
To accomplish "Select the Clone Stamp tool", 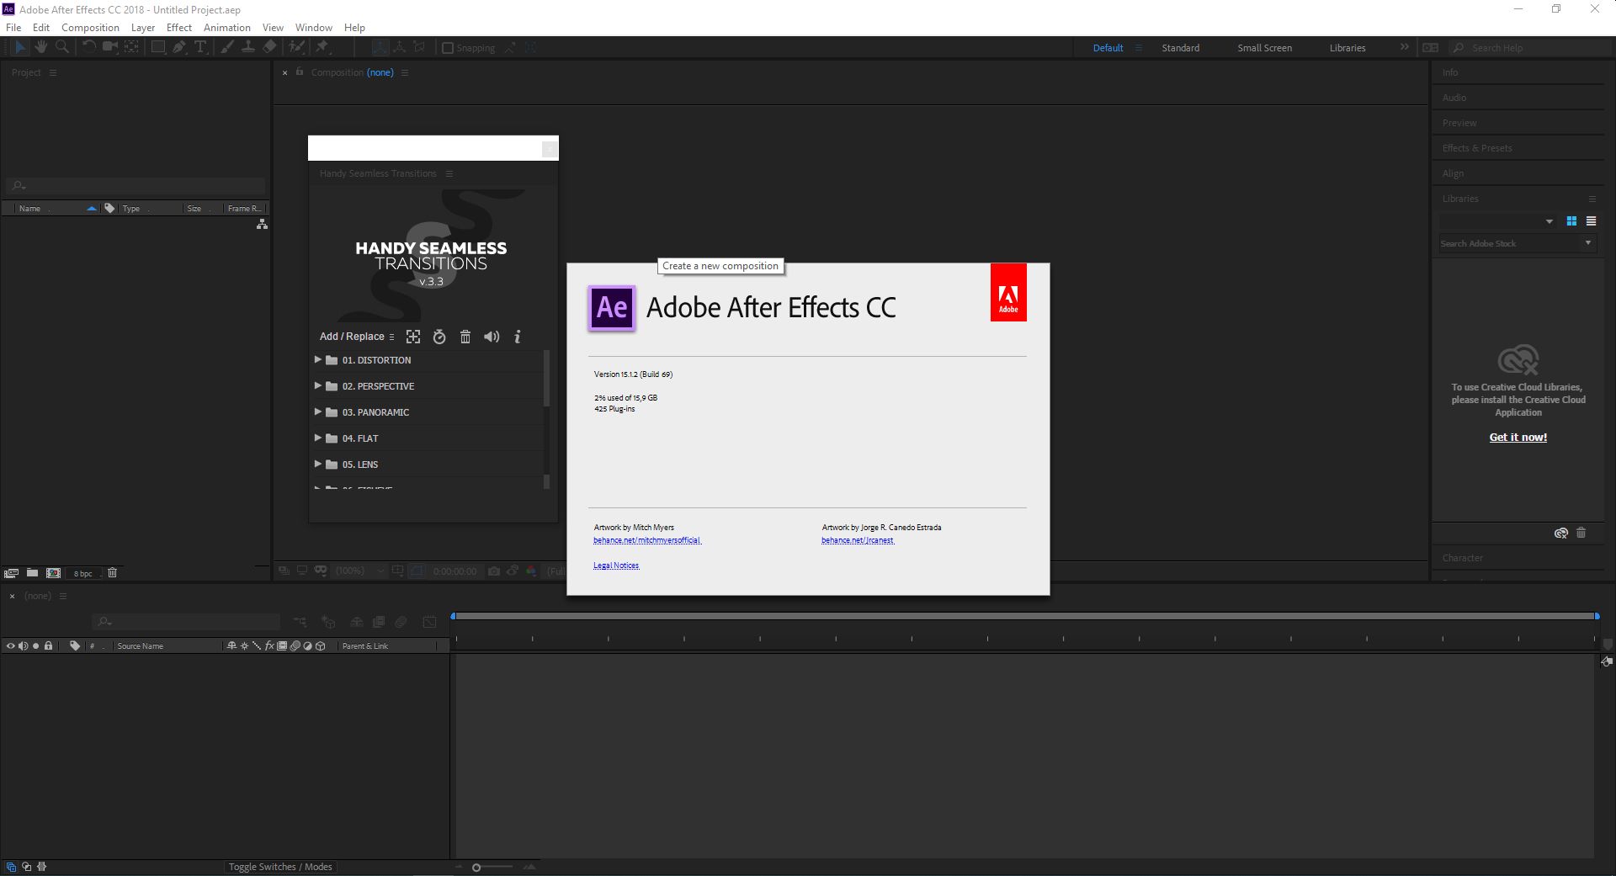I will (248, 47).
